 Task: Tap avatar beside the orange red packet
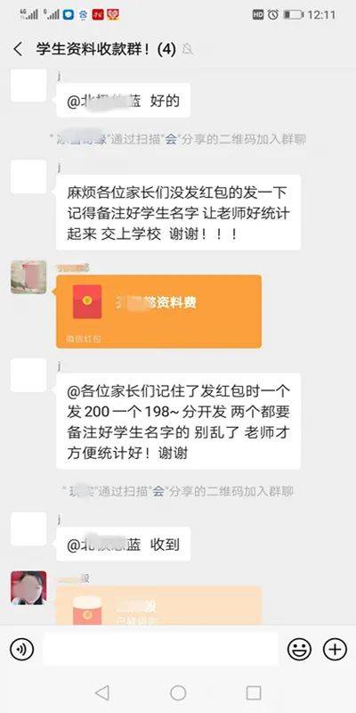[28, 277]
